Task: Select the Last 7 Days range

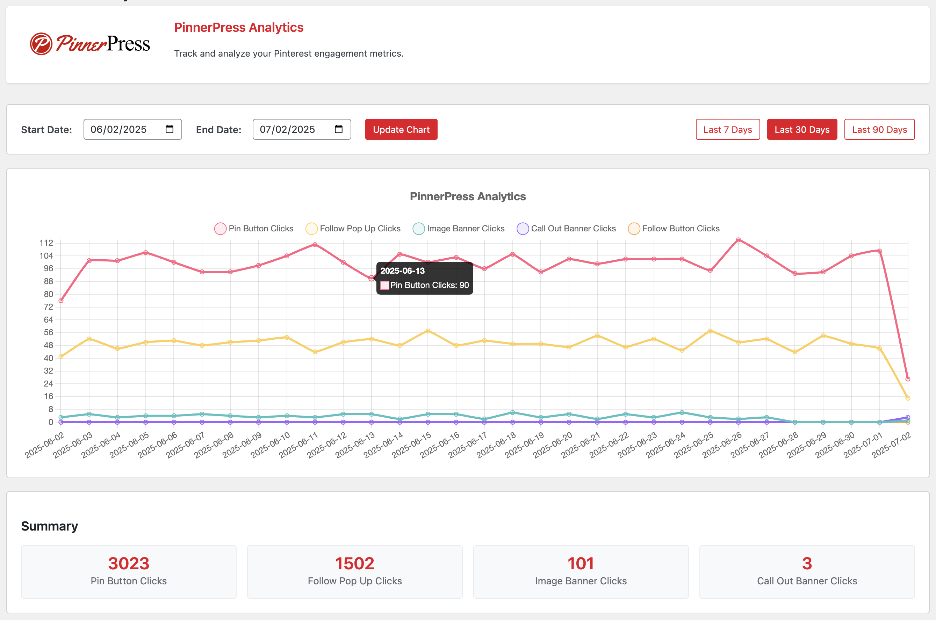Action: click(x=728, y=129)
